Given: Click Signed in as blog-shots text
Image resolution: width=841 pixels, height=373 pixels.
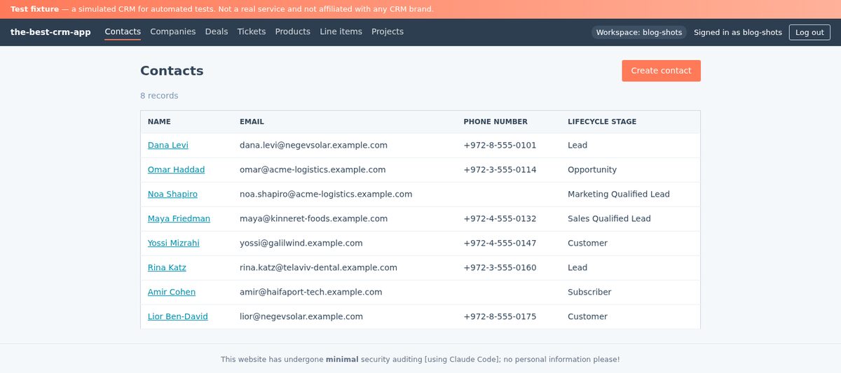Looking at the screenshot, I should click(x=738, y=32).
